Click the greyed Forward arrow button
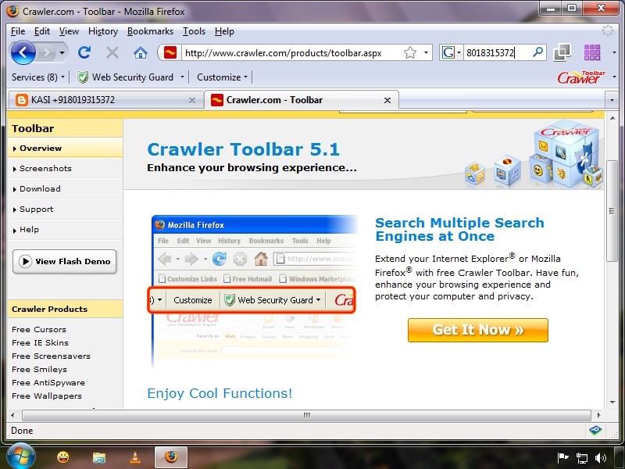The height and width of the screenshot is (469, 625). [47, 52]
